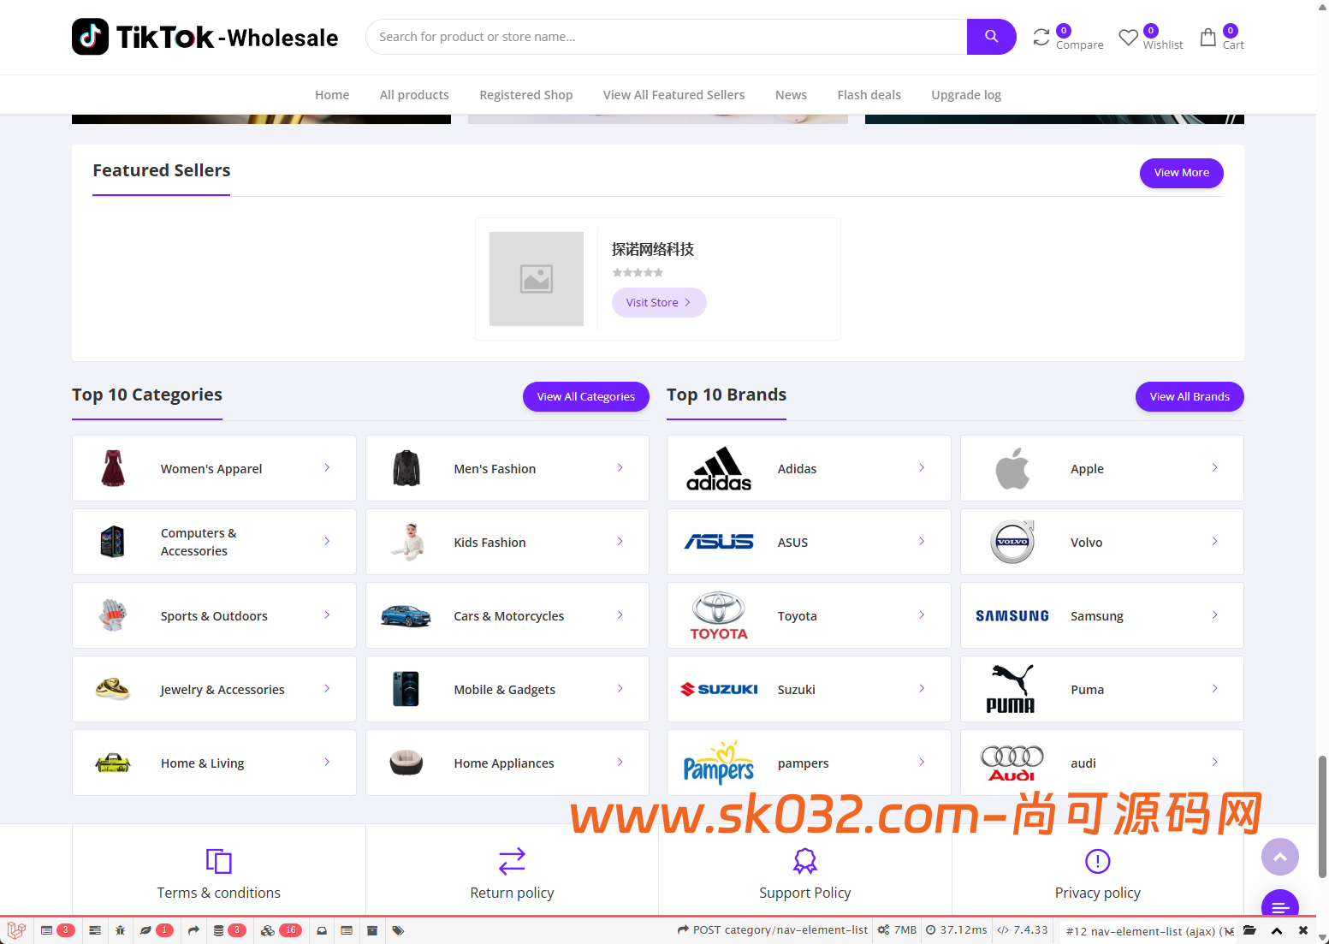Open debugbar Route arrow icon
This screenshot has width=1329, height=944.
point(194,930)
